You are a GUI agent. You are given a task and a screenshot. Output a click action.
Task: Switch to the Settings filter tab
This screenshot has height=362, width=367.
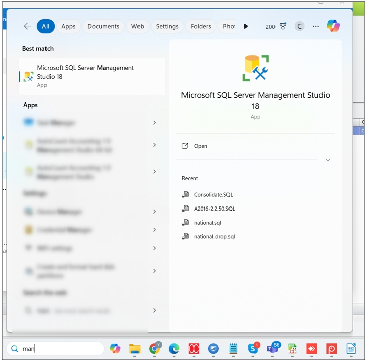pos(167,26)
